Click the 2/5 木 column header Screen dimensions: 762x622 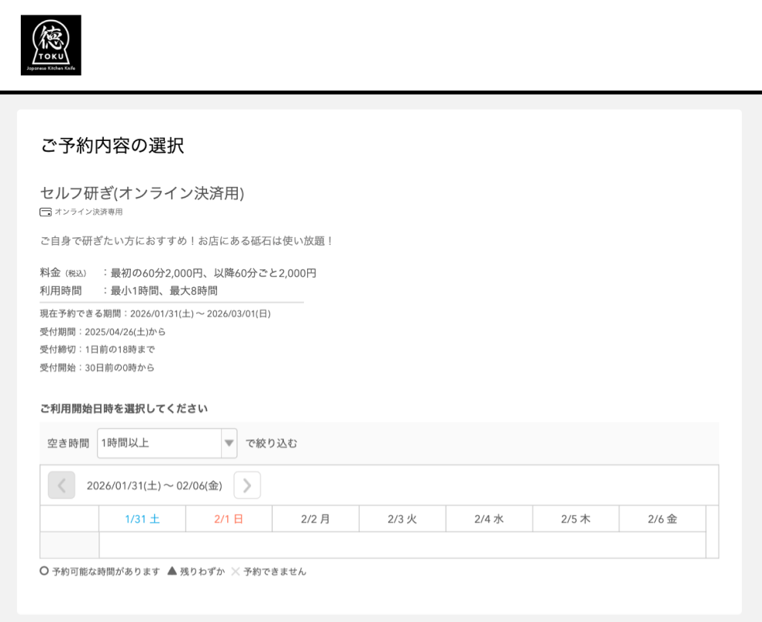[x=576, y=518]
